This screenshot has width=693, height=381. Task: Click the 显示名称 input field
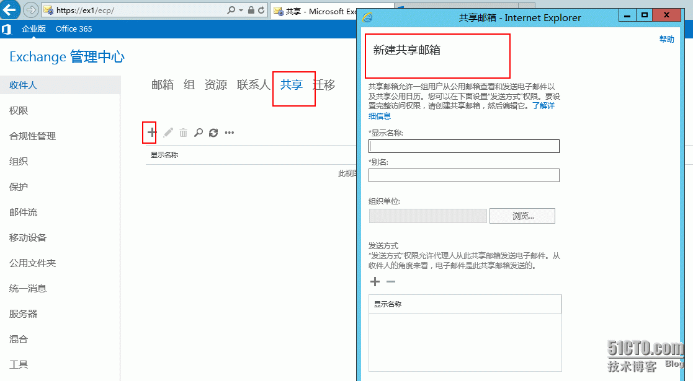click(463, 146)
